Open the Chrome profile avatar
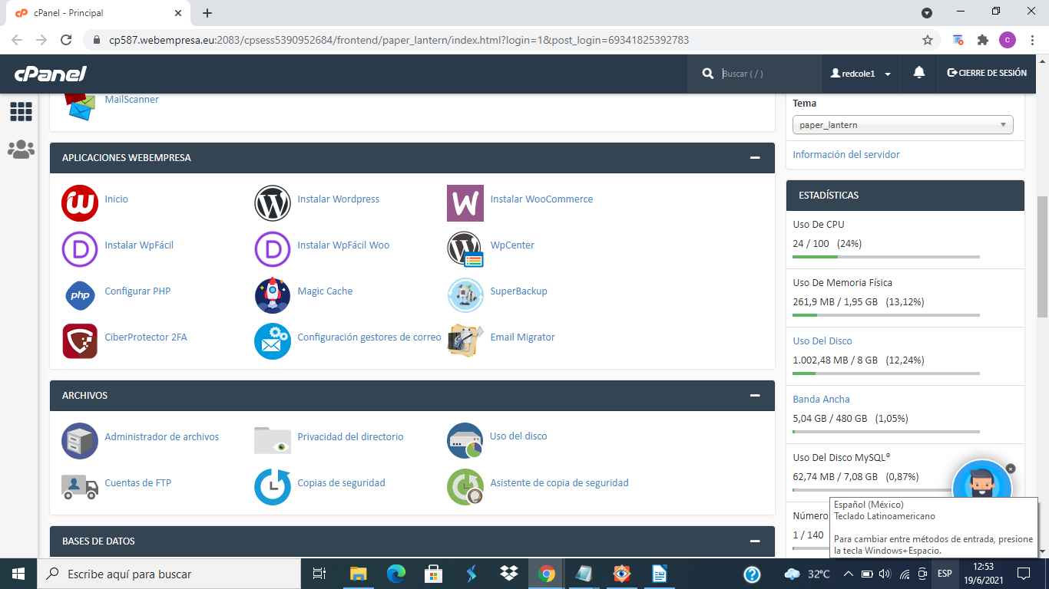1049x589 pixels. (1008, 40)
